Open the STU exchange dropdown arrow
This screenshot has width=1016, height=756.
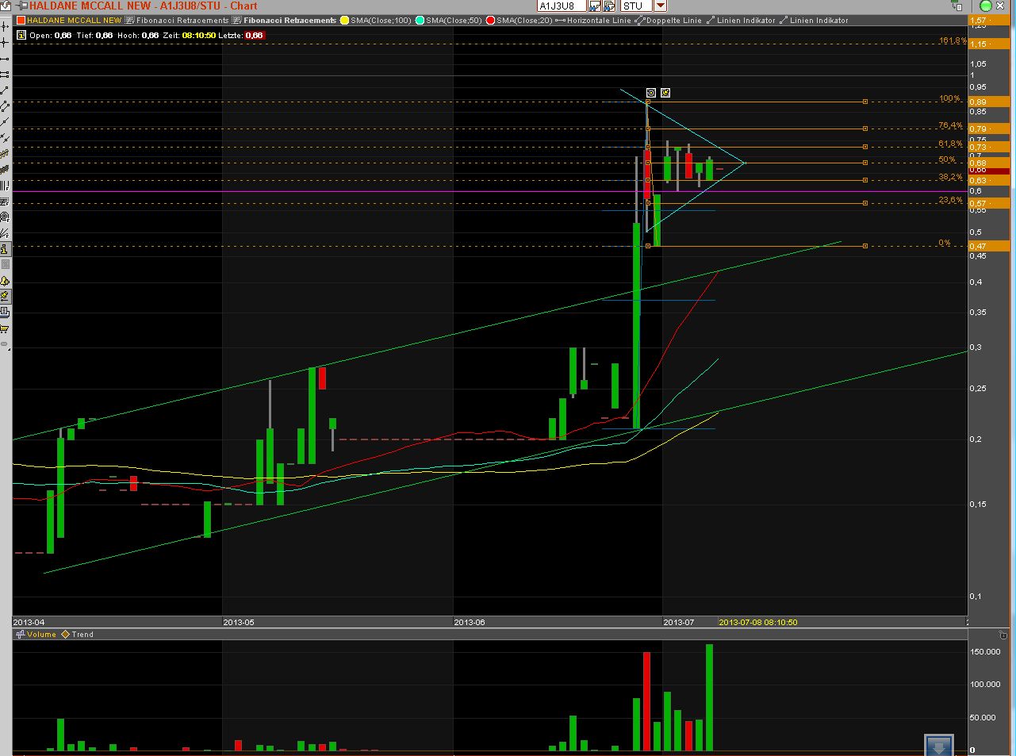tap(660, 6)
